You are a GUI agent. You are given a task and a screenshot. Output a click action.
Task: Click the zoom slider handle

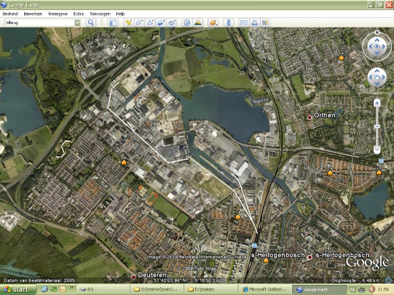377,126
